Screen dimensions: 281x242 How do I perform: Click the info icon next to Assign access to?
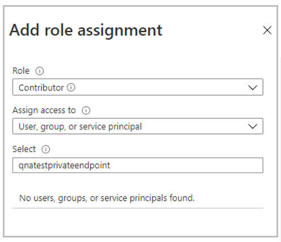coord(86,110)
